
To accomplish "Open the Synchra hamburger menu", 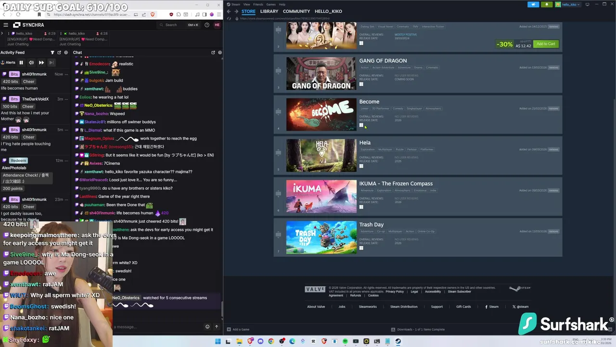I will pos(5,25).
